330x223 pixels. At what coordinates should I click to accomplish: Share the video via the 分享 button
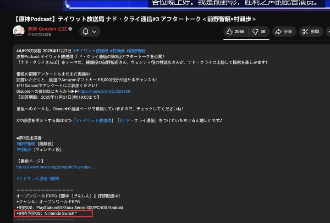coord(284,32)
